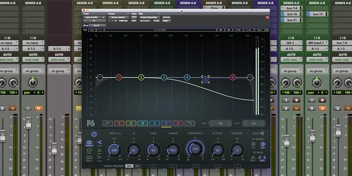Screen dimensions: 352x176
Task: Click the Solo speaker icon
Action: pos(262,133)
